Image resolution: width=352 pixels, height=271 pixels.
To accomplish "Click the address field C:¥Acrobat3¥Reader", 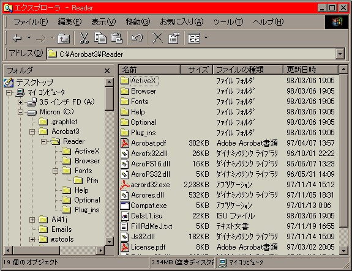I will point(191,54).
